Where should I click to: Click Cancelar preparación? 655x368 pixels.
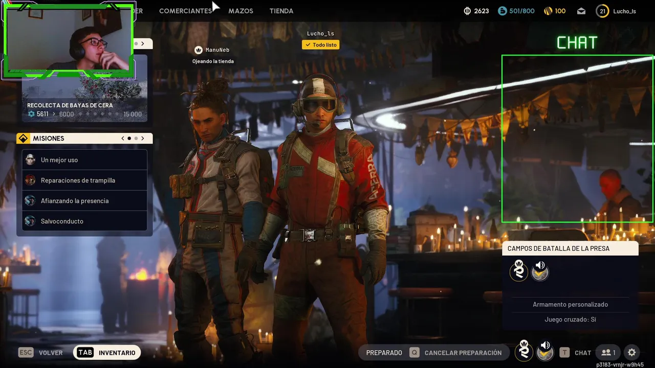coord(463,353)
